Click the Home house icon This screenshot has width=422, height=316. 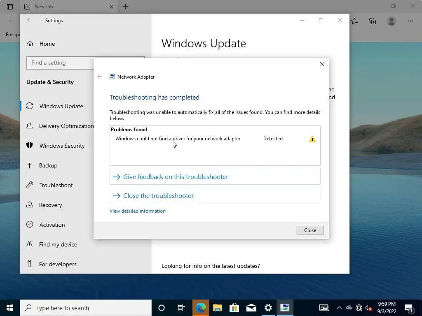(30, 44)
